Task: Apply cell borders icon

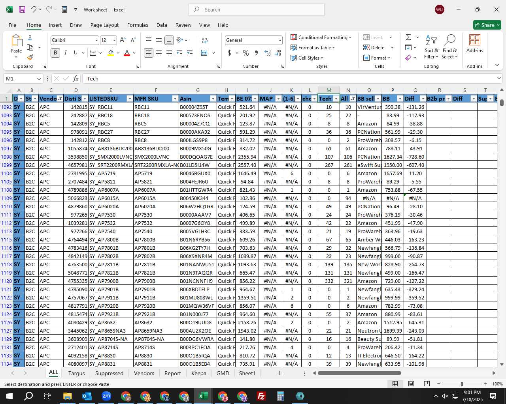Action: [93, 53]
